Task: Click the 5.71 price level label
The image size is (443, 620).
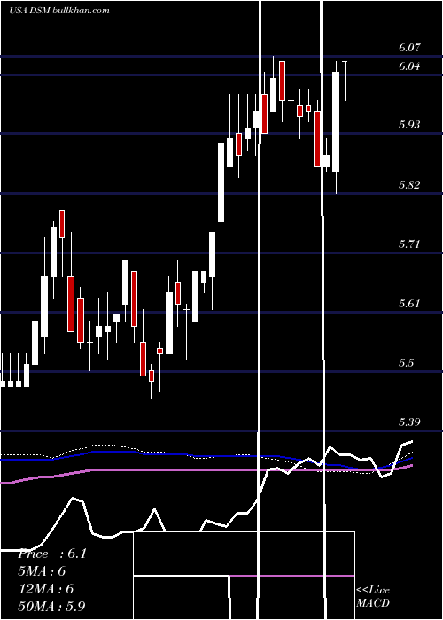Action: pos(409,244)
